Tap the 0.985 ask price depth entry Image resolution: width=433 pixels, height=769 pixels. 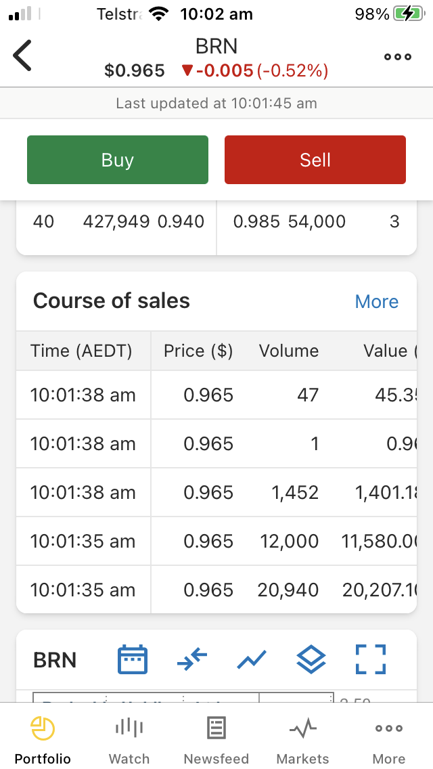(256, 221)
